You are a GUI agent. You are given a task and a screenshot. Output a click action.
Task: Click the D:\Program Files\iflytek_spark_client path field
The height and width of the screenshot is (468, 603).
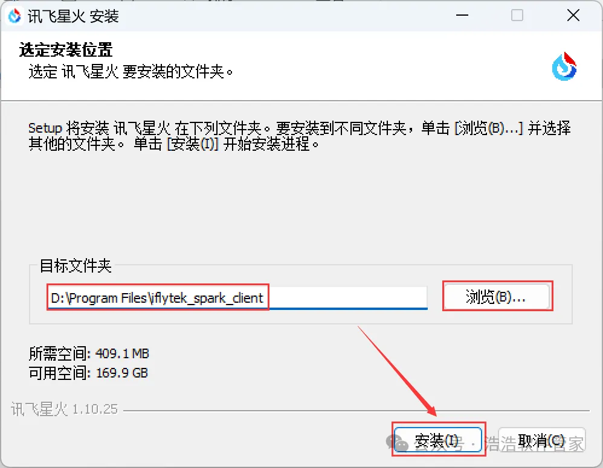237,297
